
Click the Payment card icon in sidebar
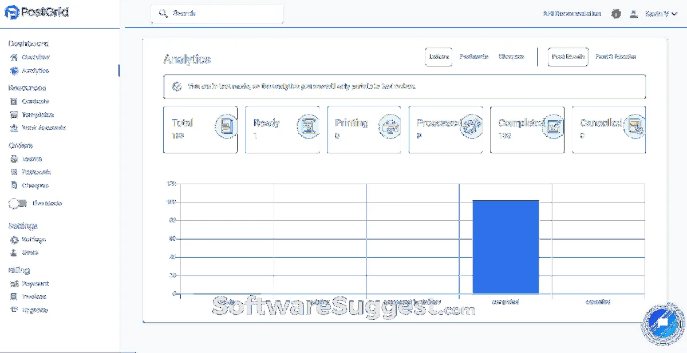[14, 284]
